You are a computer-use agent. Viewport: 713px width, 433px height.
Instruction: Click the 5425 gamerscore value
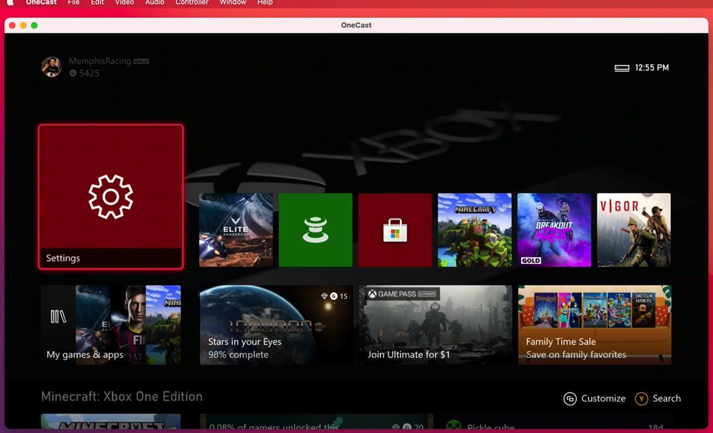tap(89, 73)
